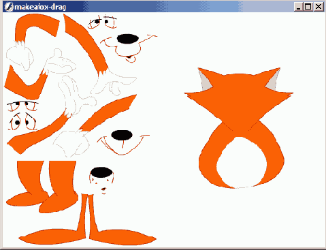326x250 pixels.
Task: Pick the top-left curved orange arm piece
Action: tap(36, 28)
